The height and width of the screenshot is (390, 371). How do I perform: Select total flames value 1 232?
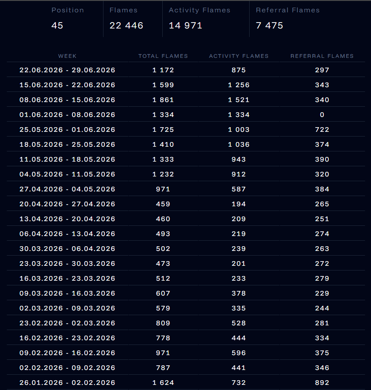pos(163,174)
